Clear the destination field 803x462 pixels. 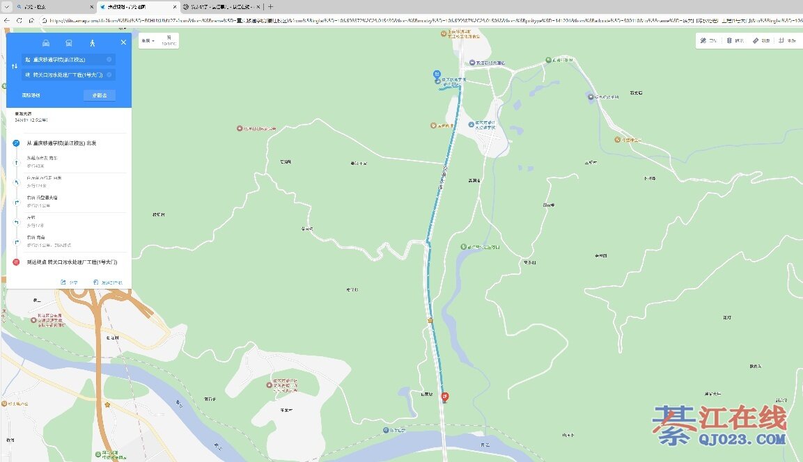(x=109, y=74)
